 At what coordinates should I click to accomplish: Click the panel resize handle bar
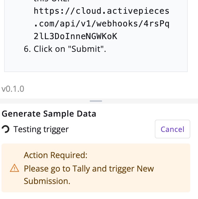[x=96, y=101]
